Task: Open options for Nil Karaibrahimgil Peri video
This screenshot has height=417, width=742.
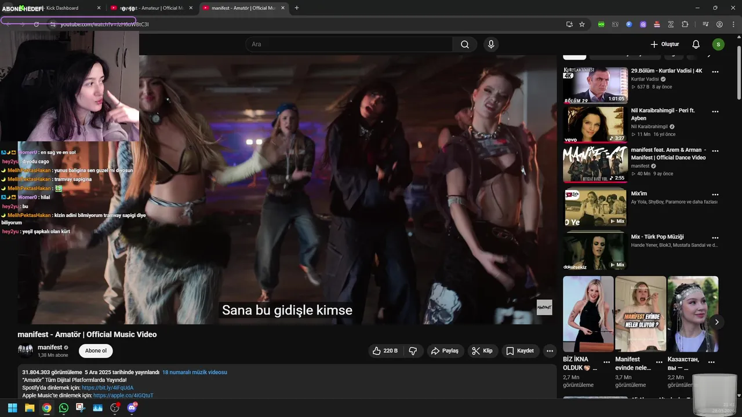Action: coord(715,111)
